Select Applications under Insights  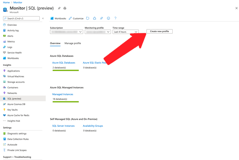(x=13, y=71)
